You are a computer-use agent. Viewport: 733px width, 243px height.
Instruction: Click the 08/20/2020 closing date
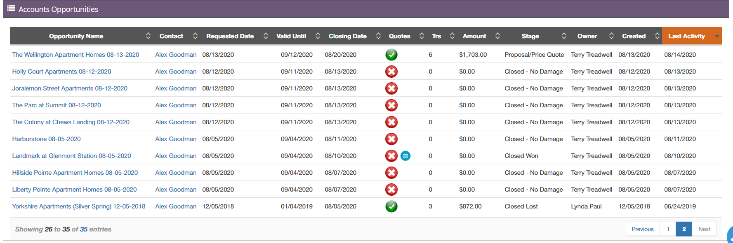coord(340,55)
